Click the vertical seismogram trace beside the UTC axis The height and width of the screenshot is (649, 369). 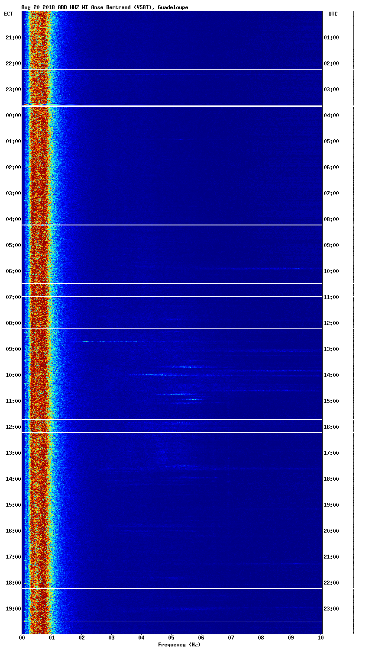353,322
